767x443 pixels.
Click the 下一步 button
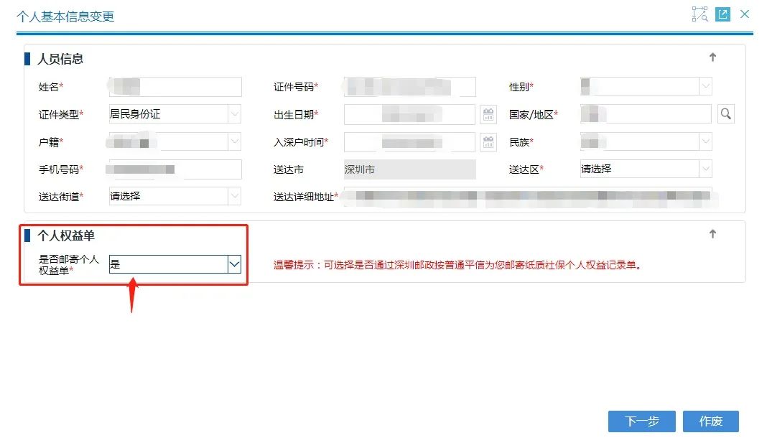point(641,421)
